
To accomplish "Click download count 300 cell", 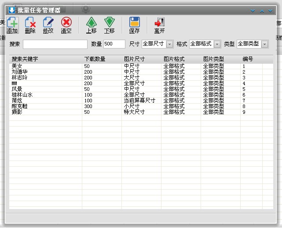I will (x=88, y=106).
